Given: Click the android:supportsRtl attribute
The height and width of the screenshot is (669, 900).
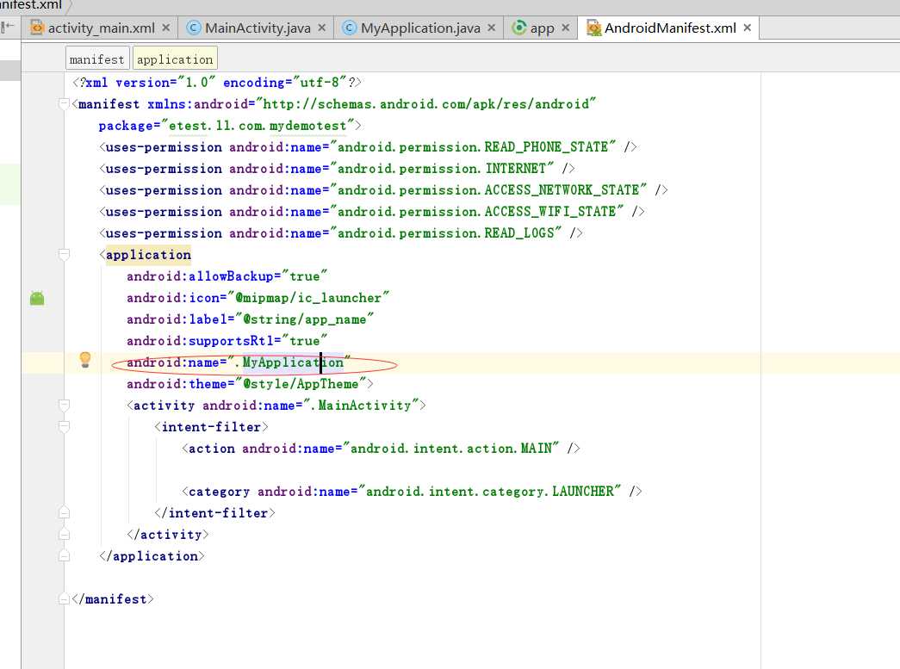Looking at the screenshot, I should [227, 341].
